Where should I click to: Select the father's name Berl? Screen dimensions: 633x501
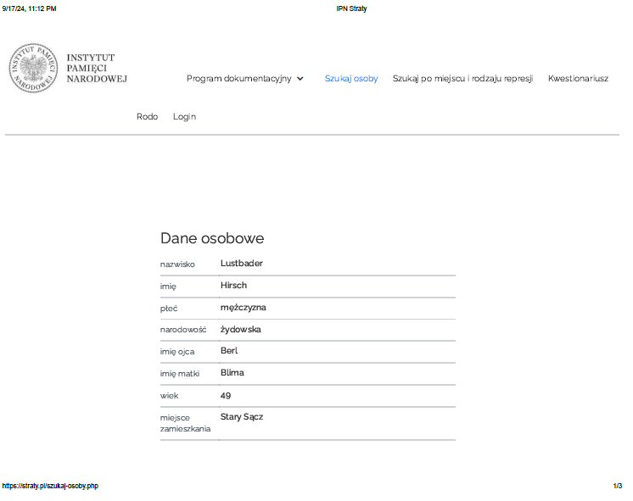coord(229,351)
